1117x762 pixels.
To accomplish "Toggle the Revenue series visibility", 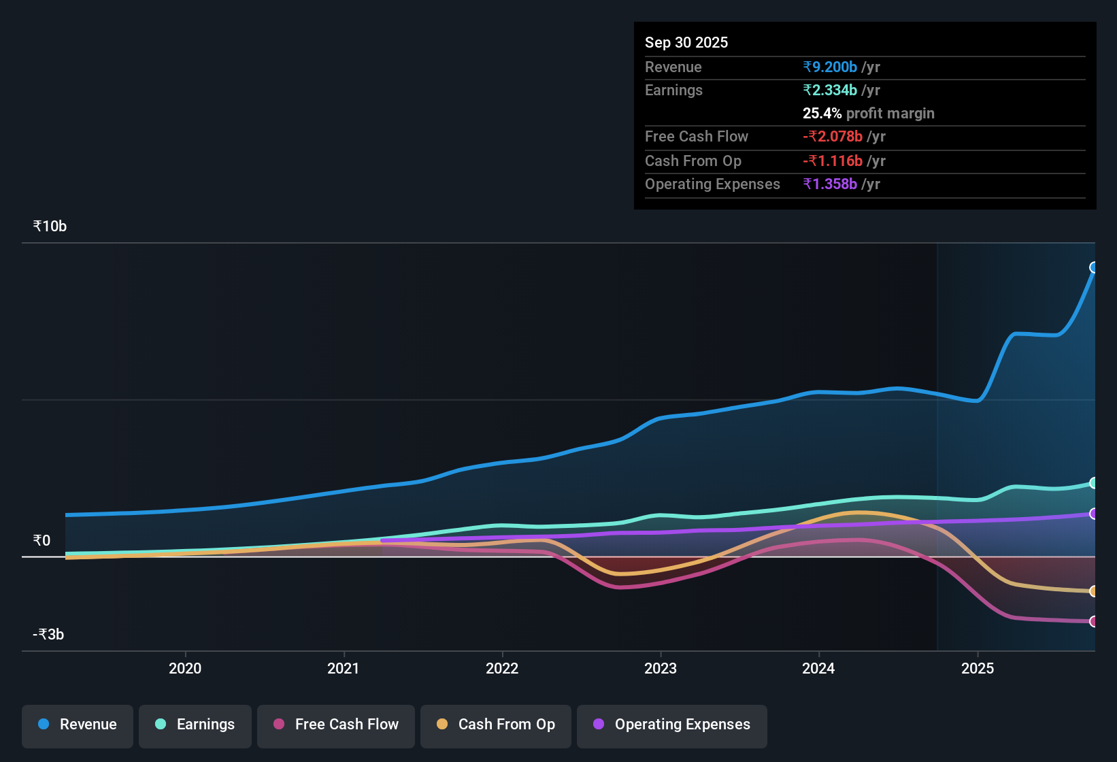I will 77,725.
